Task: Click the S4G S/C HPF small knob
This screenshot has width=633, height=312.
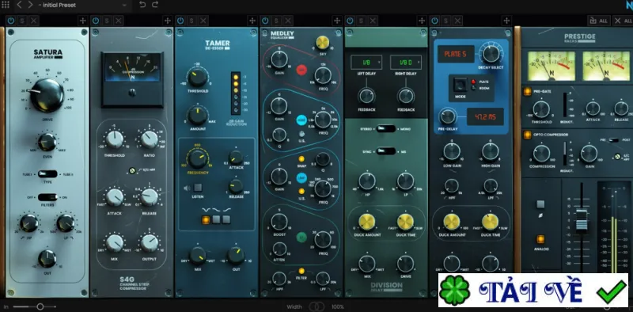Action: 131,170
